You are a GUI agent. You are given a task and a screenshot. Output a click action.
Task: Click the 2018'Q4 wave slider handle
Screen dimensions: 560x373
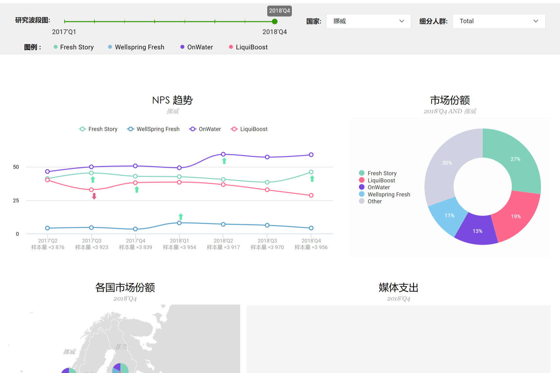274,22
